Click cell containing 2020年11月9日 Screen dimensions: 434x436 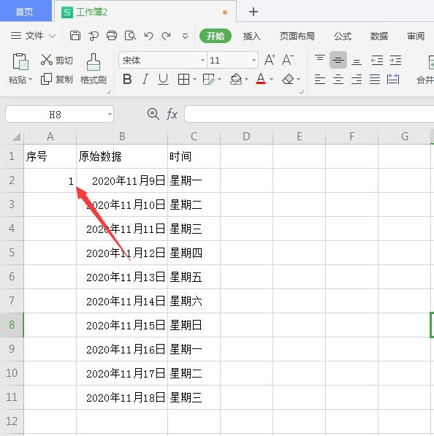[122, 180]
